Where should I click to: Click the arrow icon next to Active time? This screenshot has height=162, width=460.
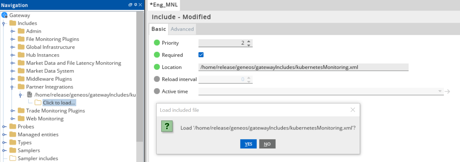point(447,91)
